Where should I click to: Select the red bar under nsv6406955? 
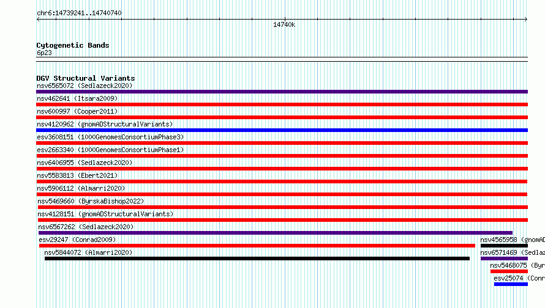(282, 169)
